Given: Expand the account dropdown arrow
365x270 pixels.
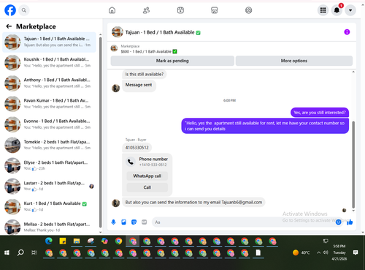Looking at the screenshot, I should point(350,10).
